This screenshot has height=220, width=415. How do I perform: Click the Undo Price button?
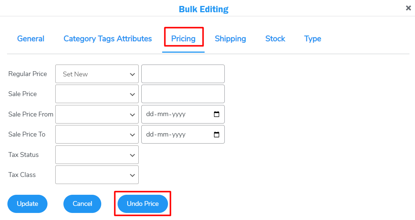tap(142, 204)
